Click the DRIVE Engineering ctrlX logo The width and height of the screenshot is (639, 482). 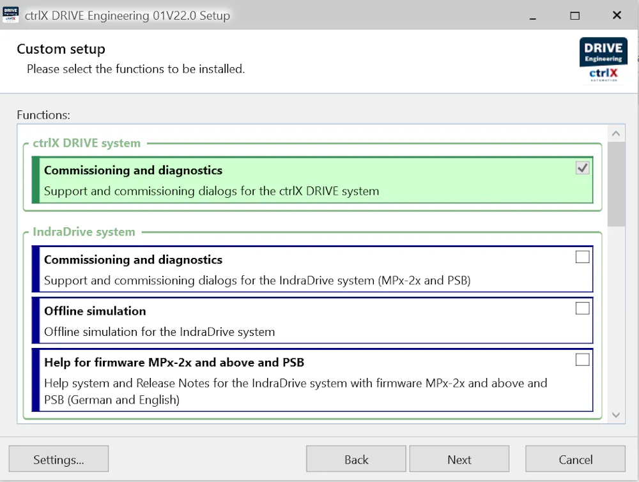[x=603, y=60]
